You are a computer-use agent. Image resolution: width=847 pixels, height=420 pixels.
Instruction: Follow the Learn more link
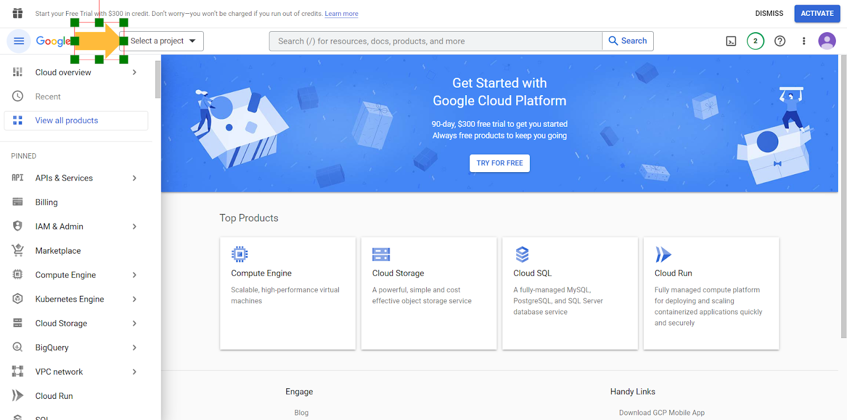341,14
